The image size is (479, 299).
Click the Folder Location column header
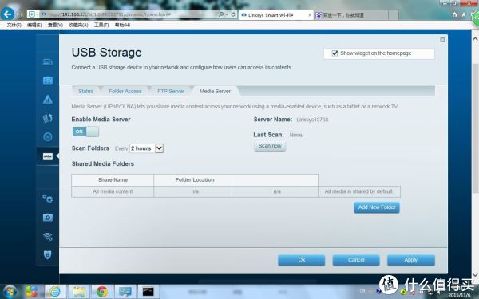(x=195, y=180)
